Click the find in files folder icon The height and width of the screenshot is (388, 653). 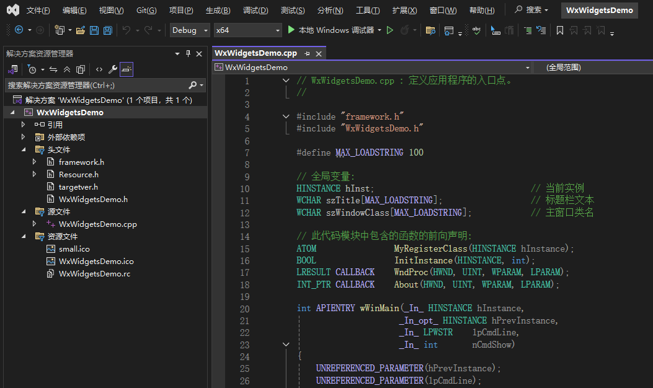click(430, 30)
